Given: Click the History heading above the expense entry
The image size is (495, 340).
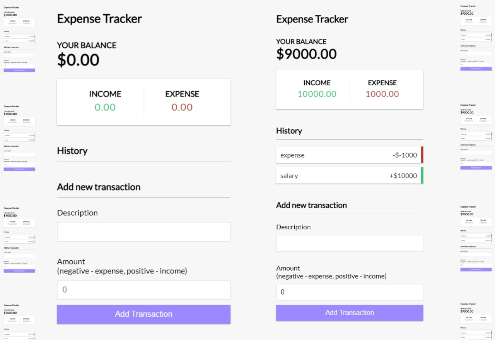Looking at the screenshot, I should click(289, 131).
